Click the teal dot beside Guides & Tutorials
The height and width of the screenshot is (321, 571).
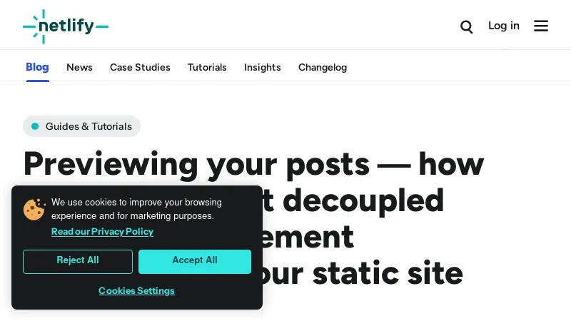pos(35,126)
